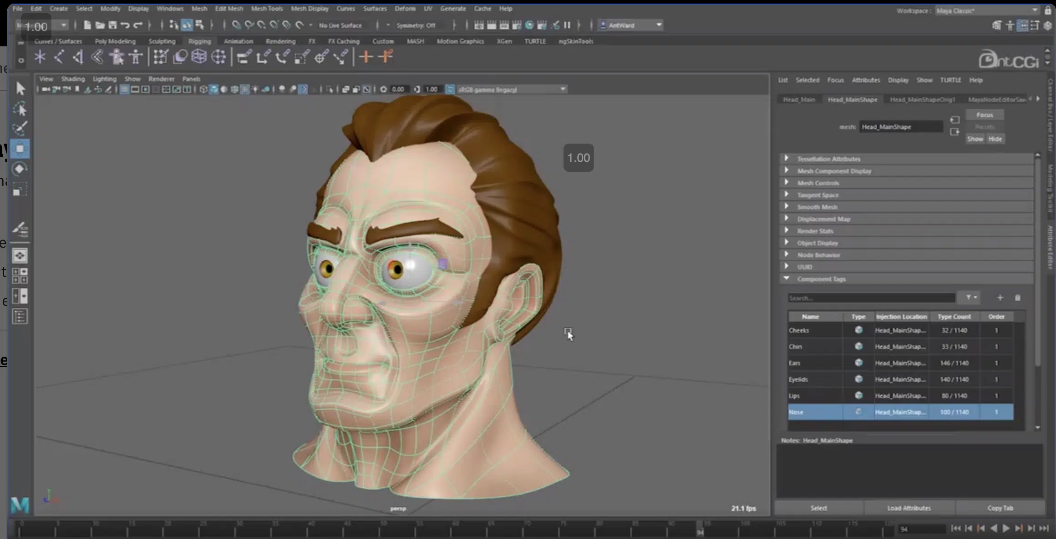Select the arrow Select Tool in left toolbar
1056x539 pixels.
point(20,89)
